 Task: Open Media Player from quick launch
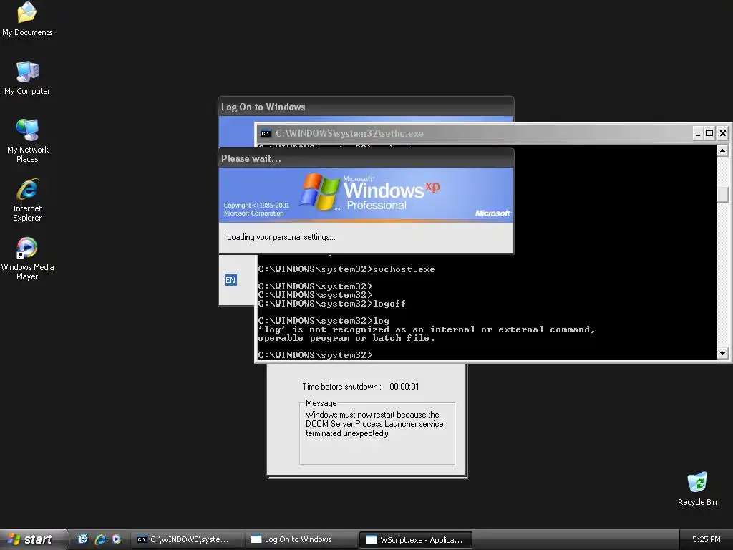117,539
